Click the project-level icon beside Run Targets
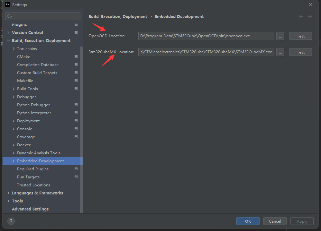Image resolution: width=321 pixels, height=231 pixels. (x=76, y=177)
